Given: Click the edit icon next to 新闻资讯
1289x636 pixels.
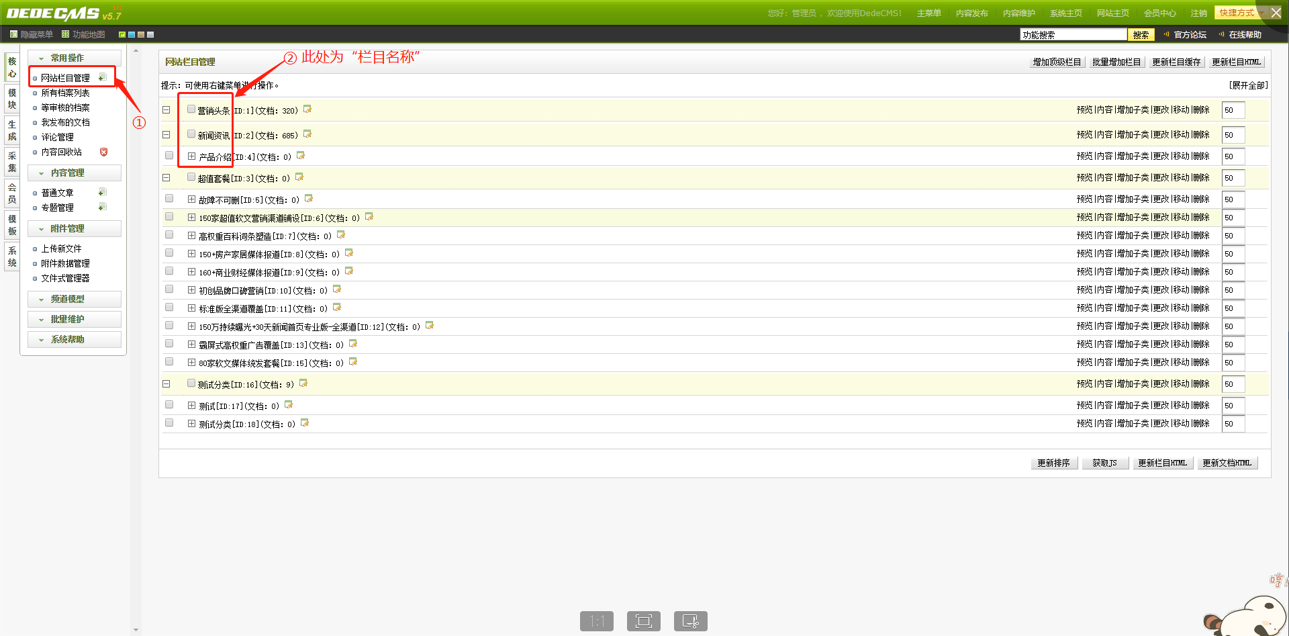Looking at the screenshot, I should [307, 134].
